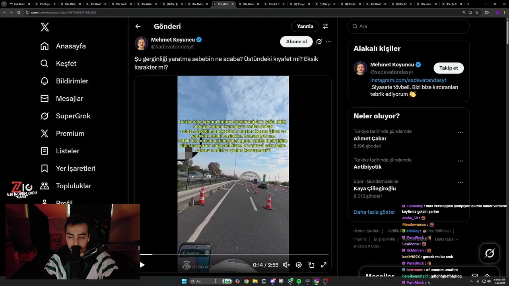
Task: Switch to X'te GaGo tab
Action: point(146,4)
